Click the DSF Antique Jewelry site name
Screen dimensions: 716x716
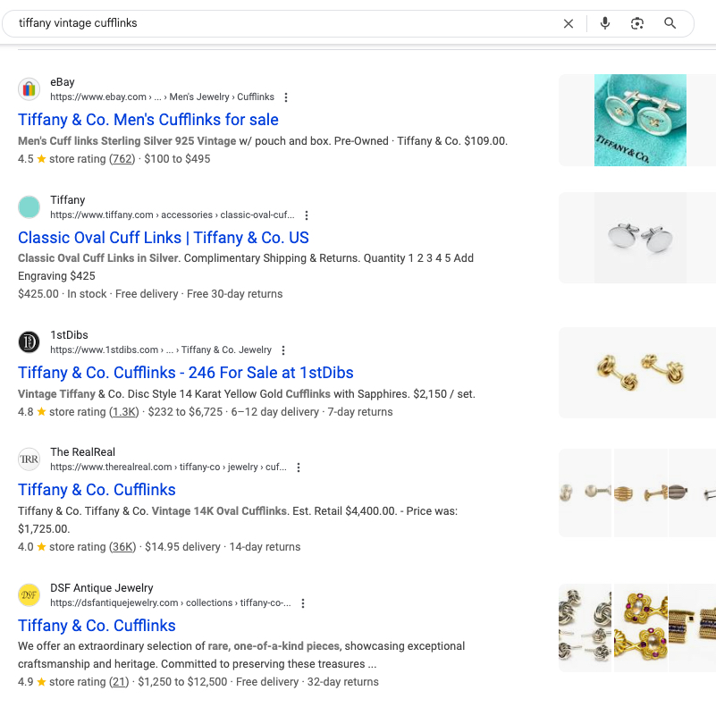[101, 587]
